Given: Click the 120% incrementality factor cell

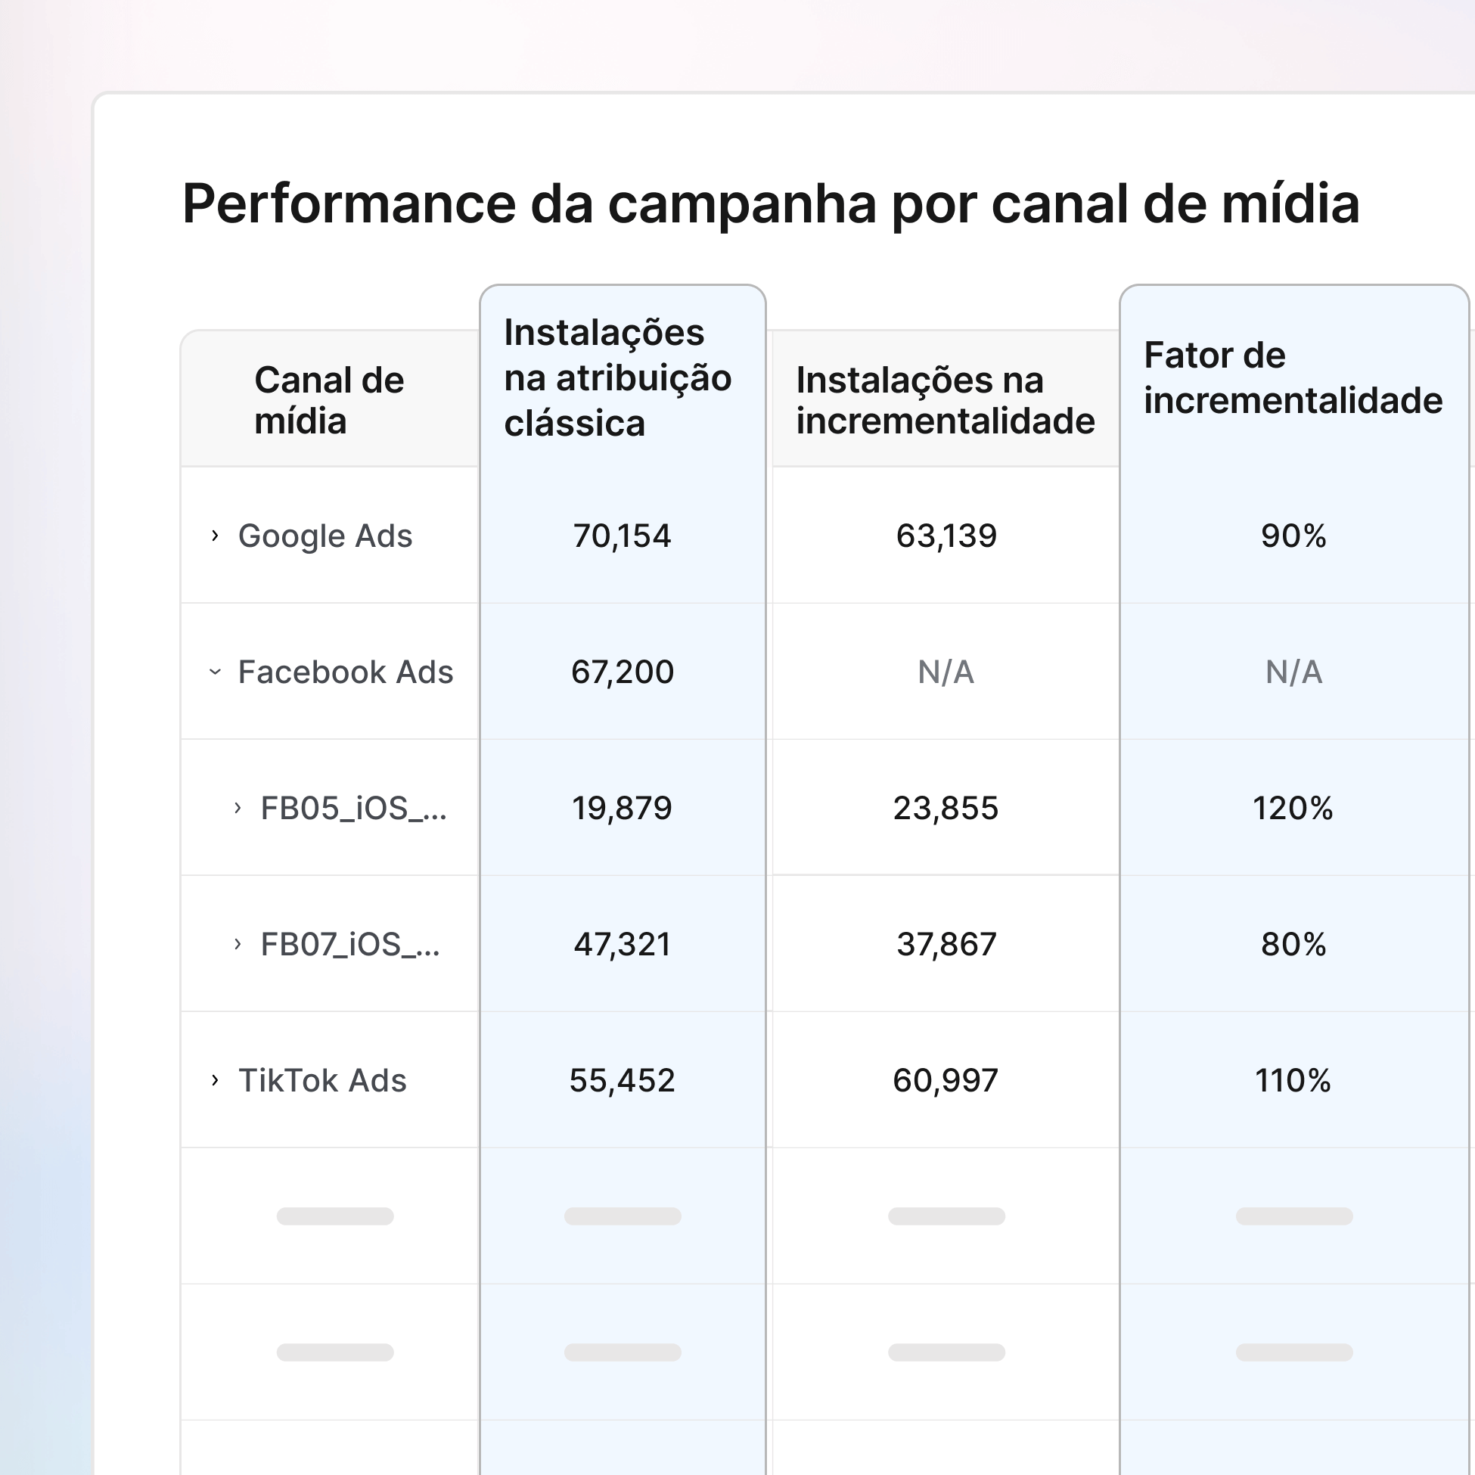Looking at the screenshot, I should coord(1293,808).
